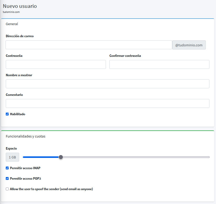Click the @tudominio.com domain suffix box
Image resolution: width=216 pixels, height=204 pixels.
(189, 45)
